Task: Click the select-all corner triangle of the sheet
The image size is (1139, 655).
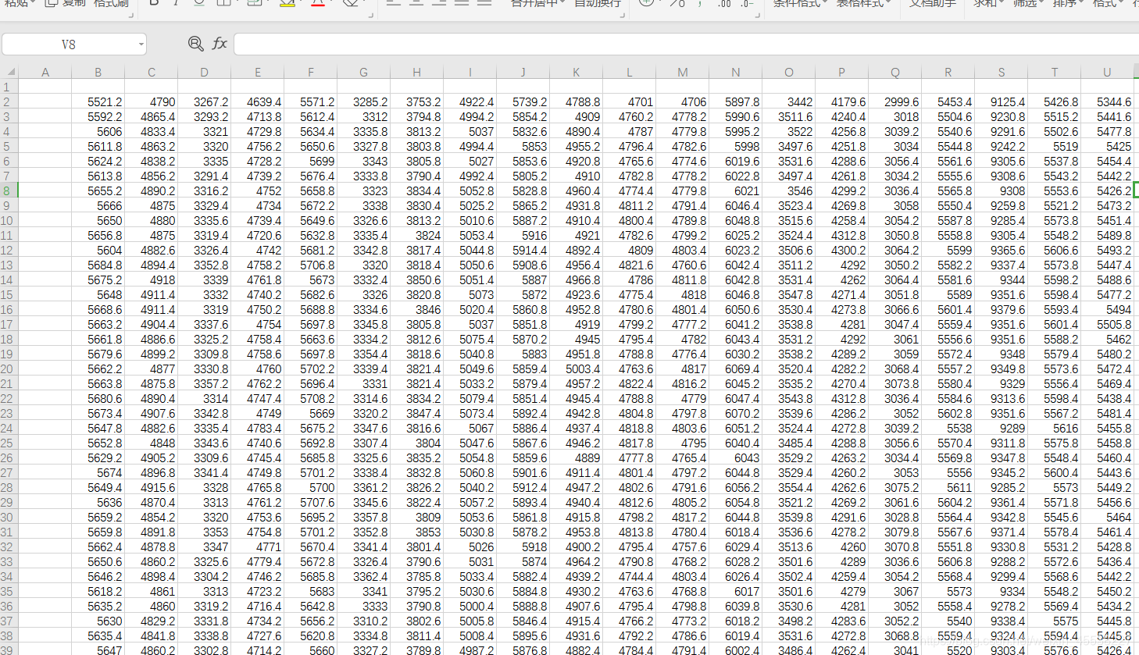Action: pyautogui.click(x=9, y=73)
